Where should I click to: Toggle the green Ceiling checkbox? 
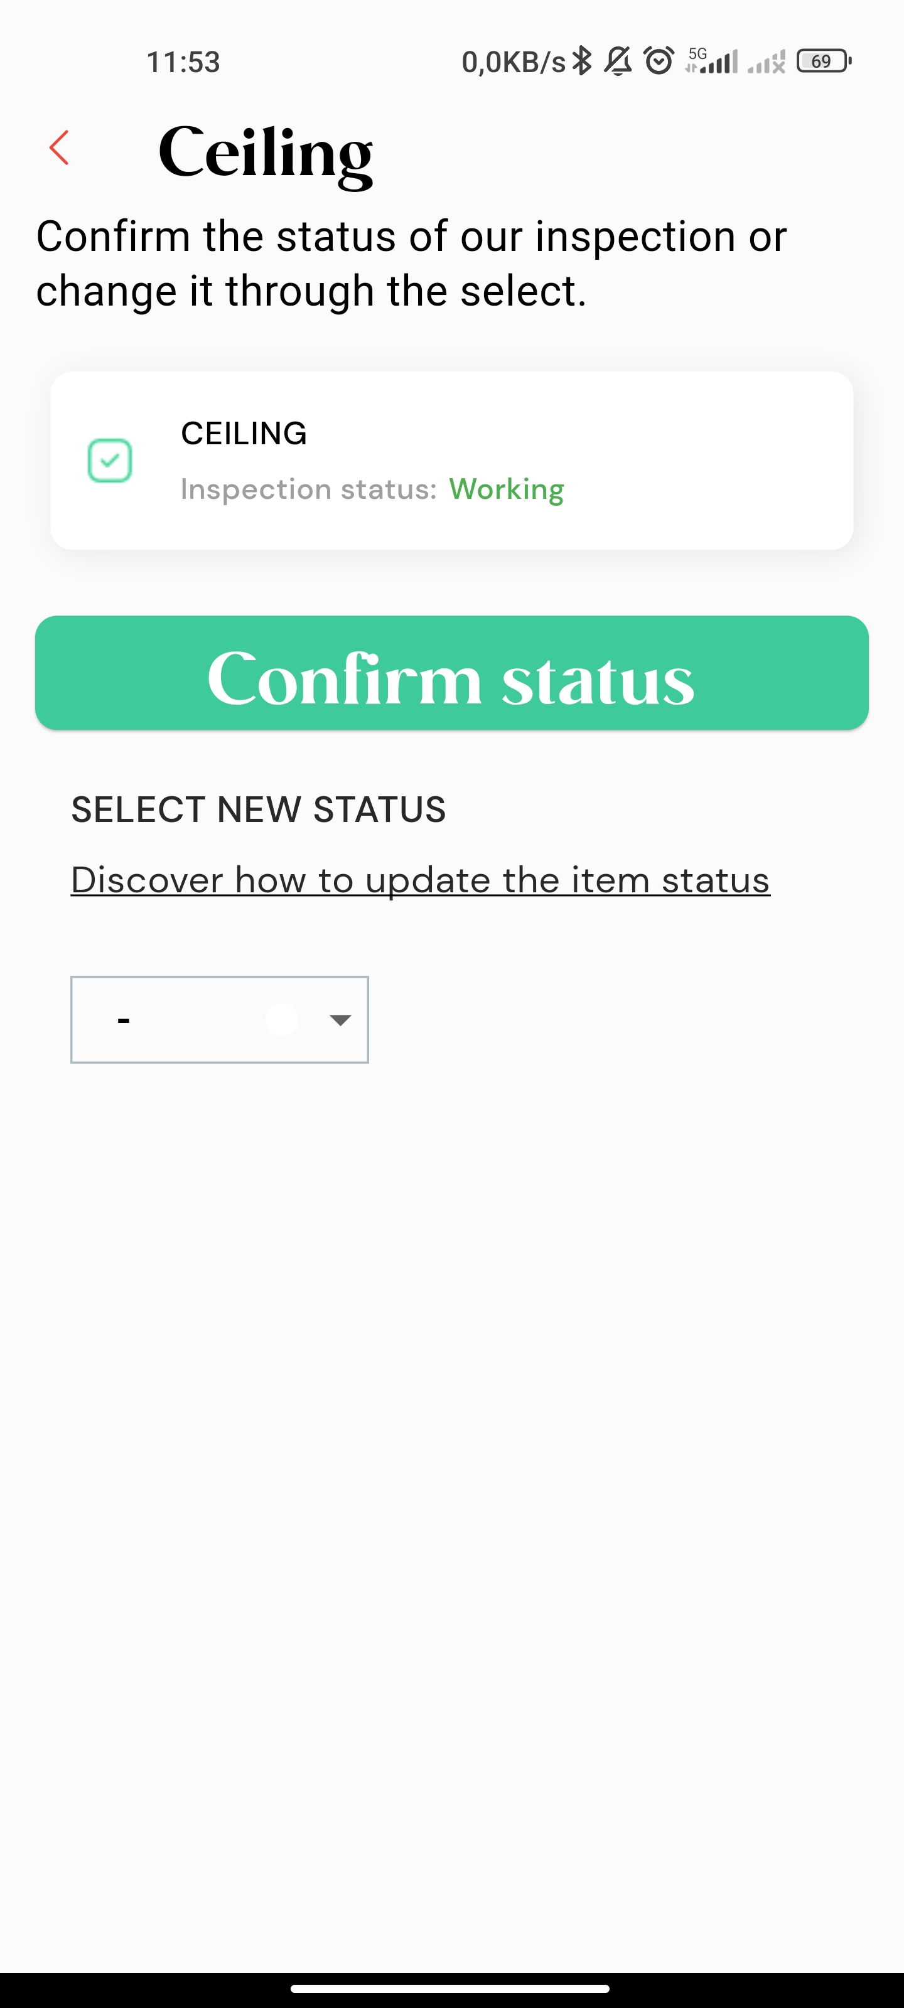pyautogui.click(x=109, y=461)
